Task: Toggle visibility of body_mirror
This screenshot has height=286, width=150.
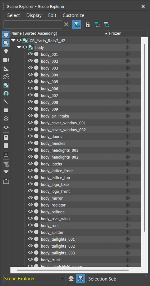Action: pos(30,198)
